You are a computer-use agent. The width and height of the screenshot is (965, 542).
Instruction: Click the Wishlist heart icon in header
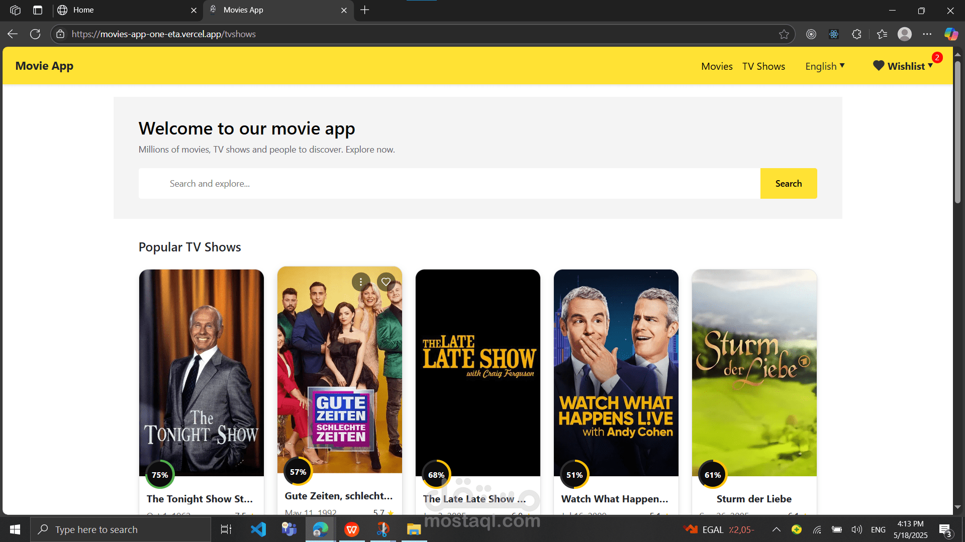pyautogui.click(x=878, y=66)
